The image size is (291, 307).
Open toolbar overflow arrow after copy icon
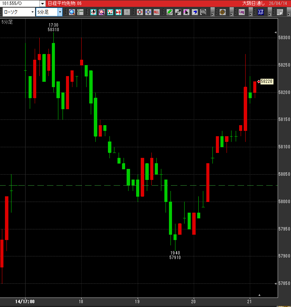coord(212,12)
